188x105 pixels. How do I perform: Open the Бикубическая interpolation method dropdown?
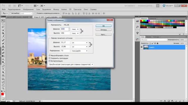tap(71, 64)
